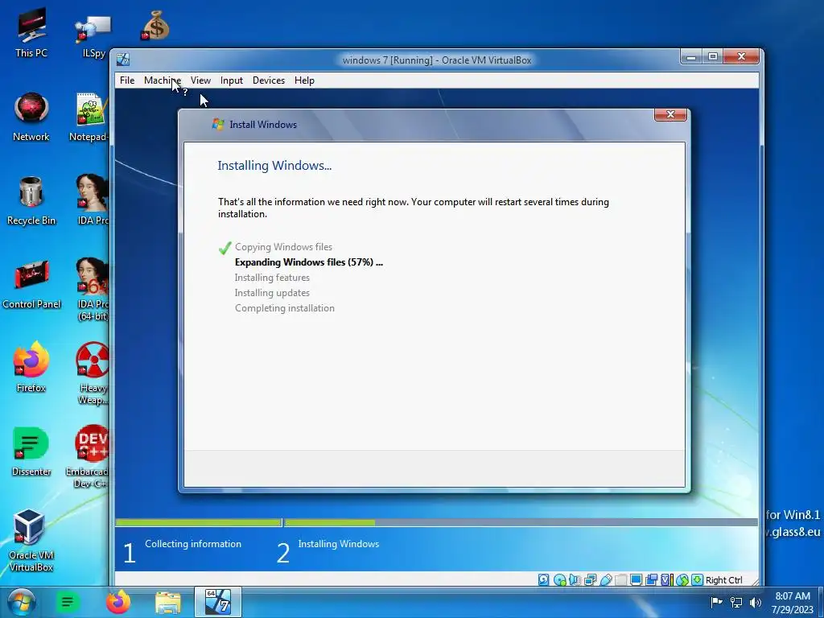Open the File menu in VirtualBox

(127, 80)
